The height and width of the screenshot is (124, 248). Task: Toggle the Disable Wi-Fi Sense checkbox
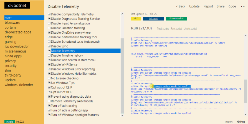(x=49, y=65)
